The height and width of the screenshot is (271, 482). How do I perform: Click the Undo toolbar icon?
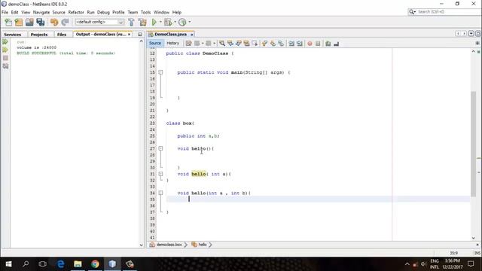[54, 22]
